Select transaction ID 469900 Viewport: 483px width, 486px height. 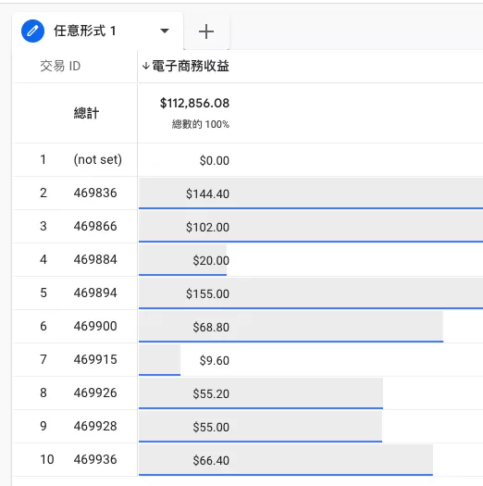95,326
